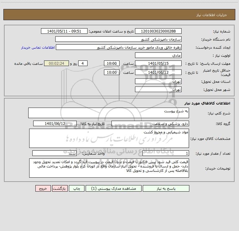Click the label تاریخ و ساعت اعلان عمومی

coord(111,32)
